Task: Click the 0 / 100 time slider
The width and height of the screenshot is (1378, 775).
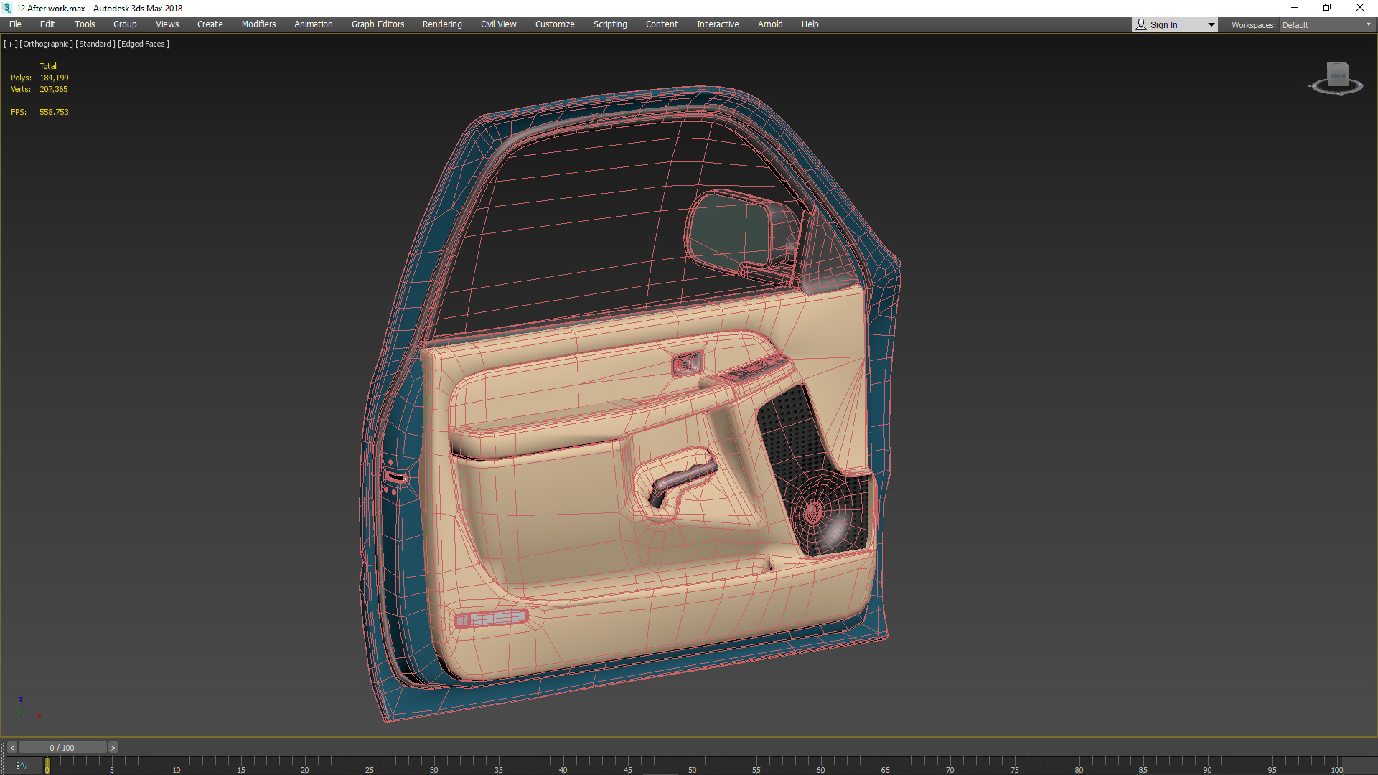Action: point(62,748)
